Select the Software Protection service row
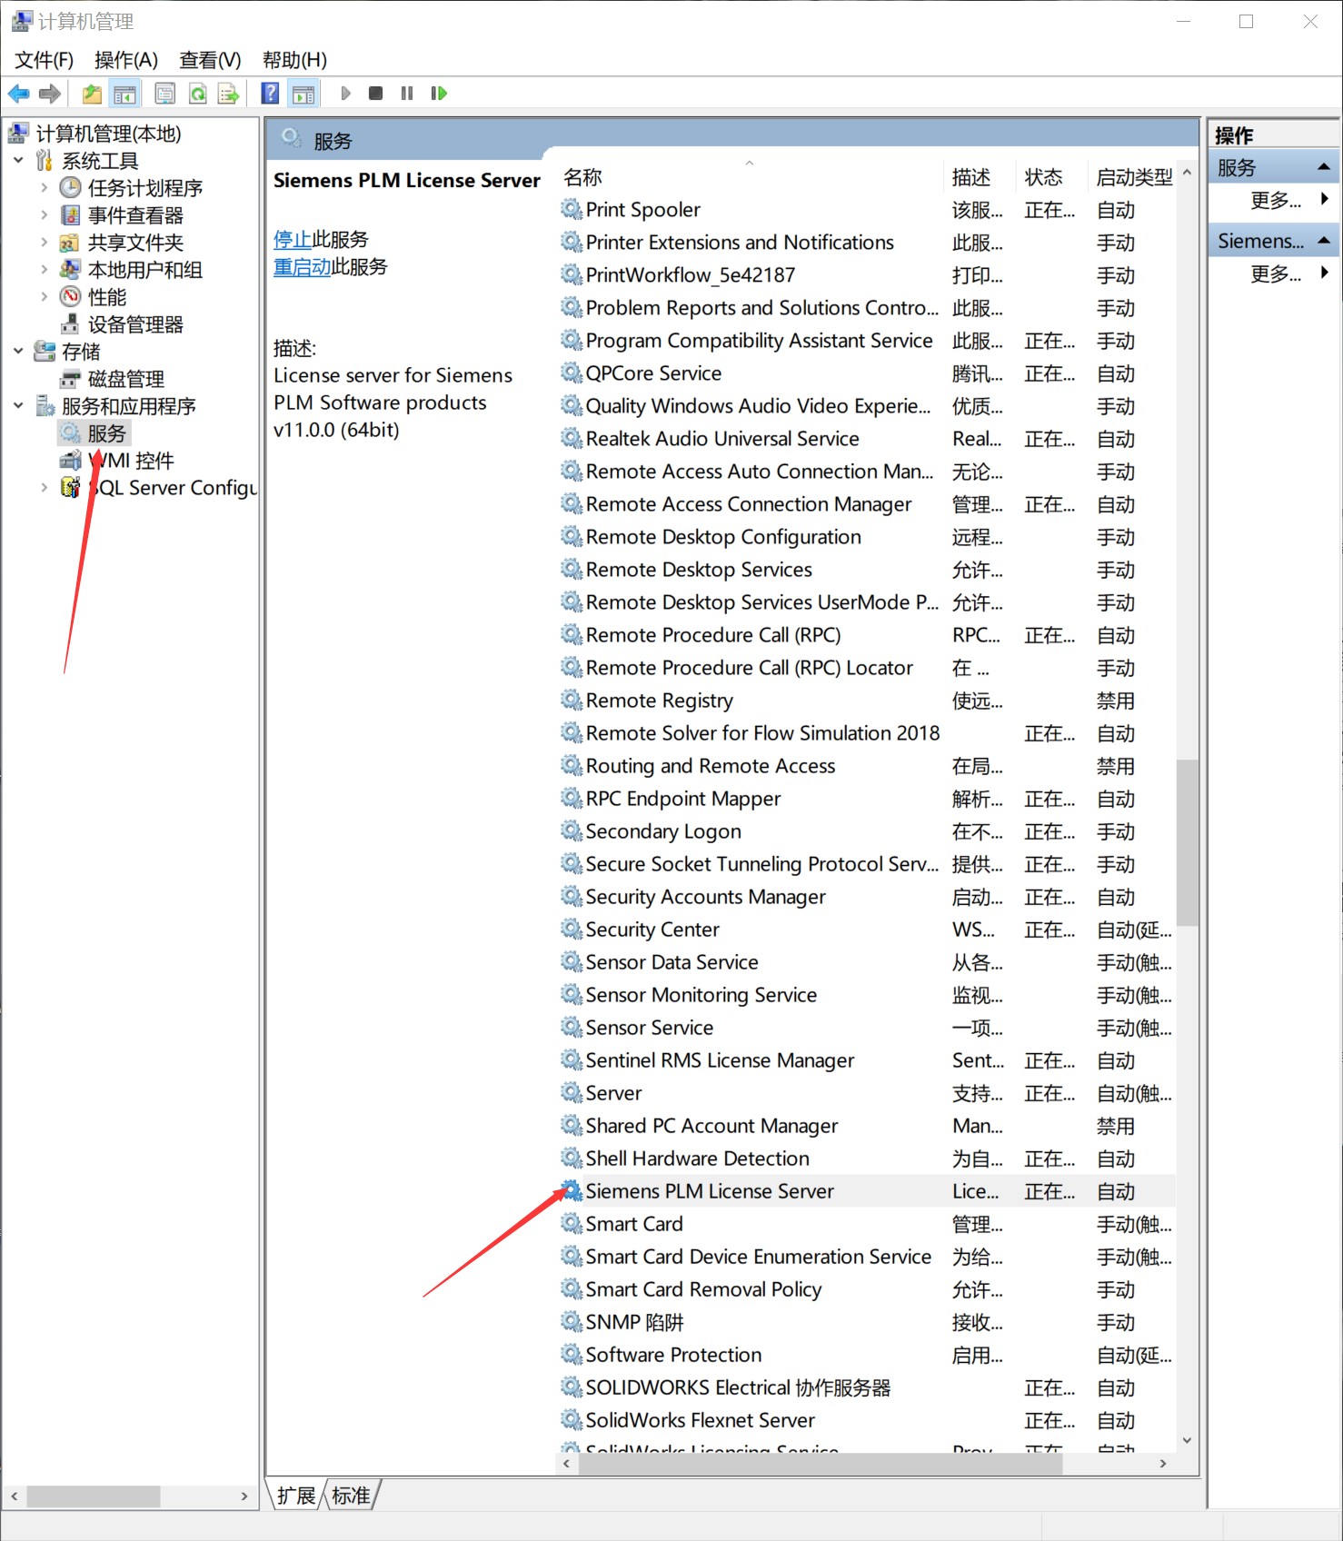1343x1541 pixels. tap(866, 1355)
